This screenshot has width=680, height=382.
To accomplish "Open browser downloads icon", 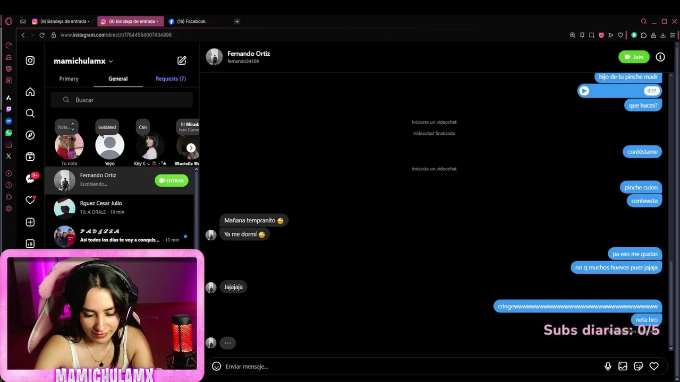I will point(663,35).
